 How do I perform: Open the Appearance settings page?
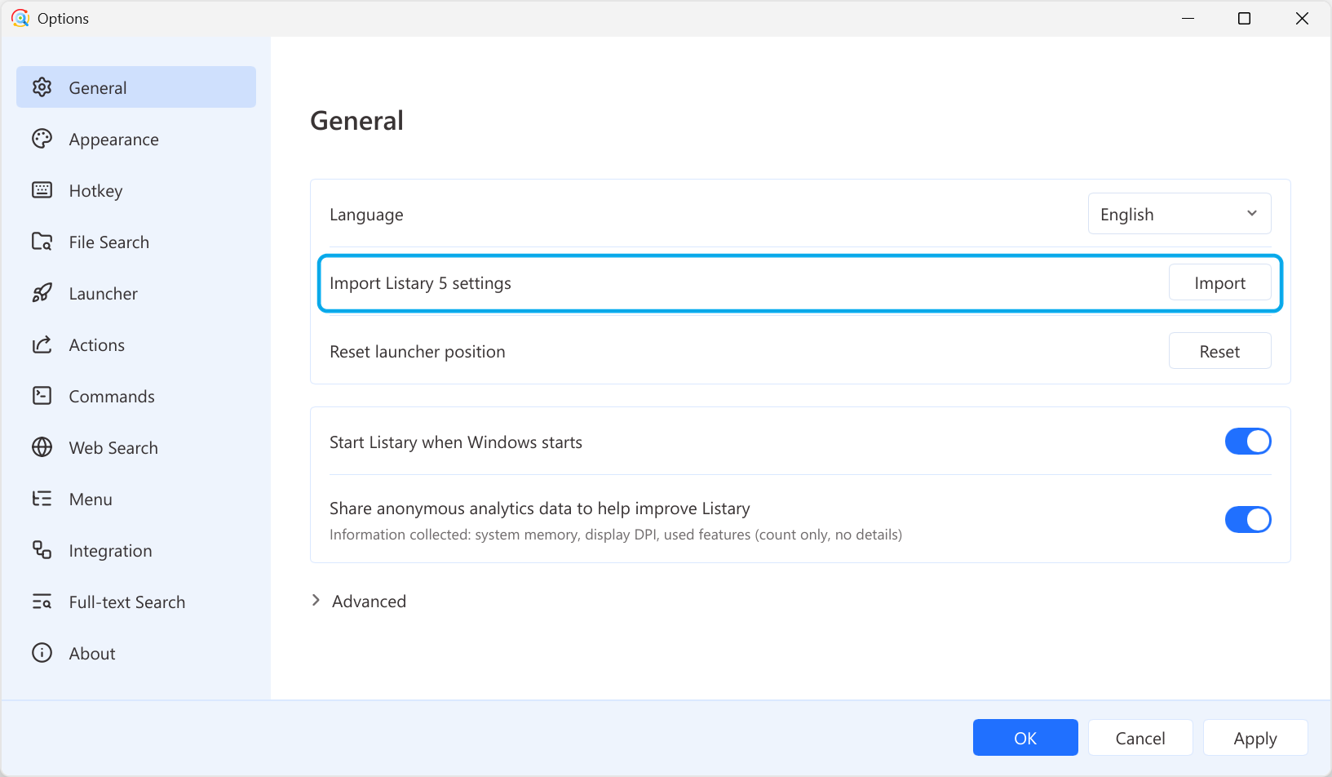[x=136, y=139]
